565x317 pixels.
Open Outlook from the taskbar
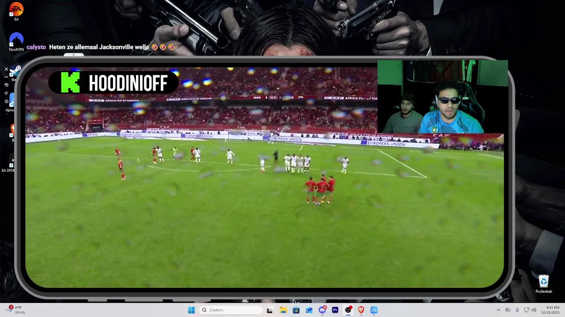pyautogui.click(x=309, y=310)
